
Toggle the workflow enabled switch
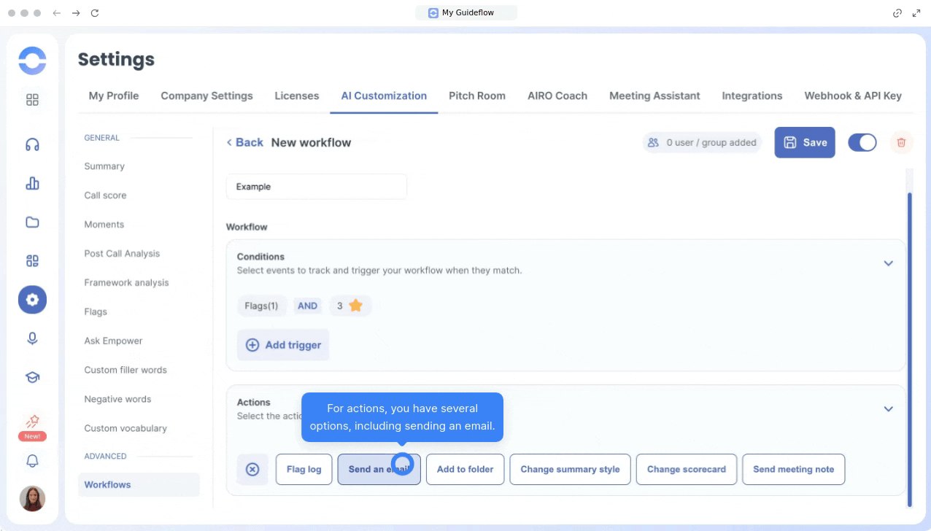(862, 143)
